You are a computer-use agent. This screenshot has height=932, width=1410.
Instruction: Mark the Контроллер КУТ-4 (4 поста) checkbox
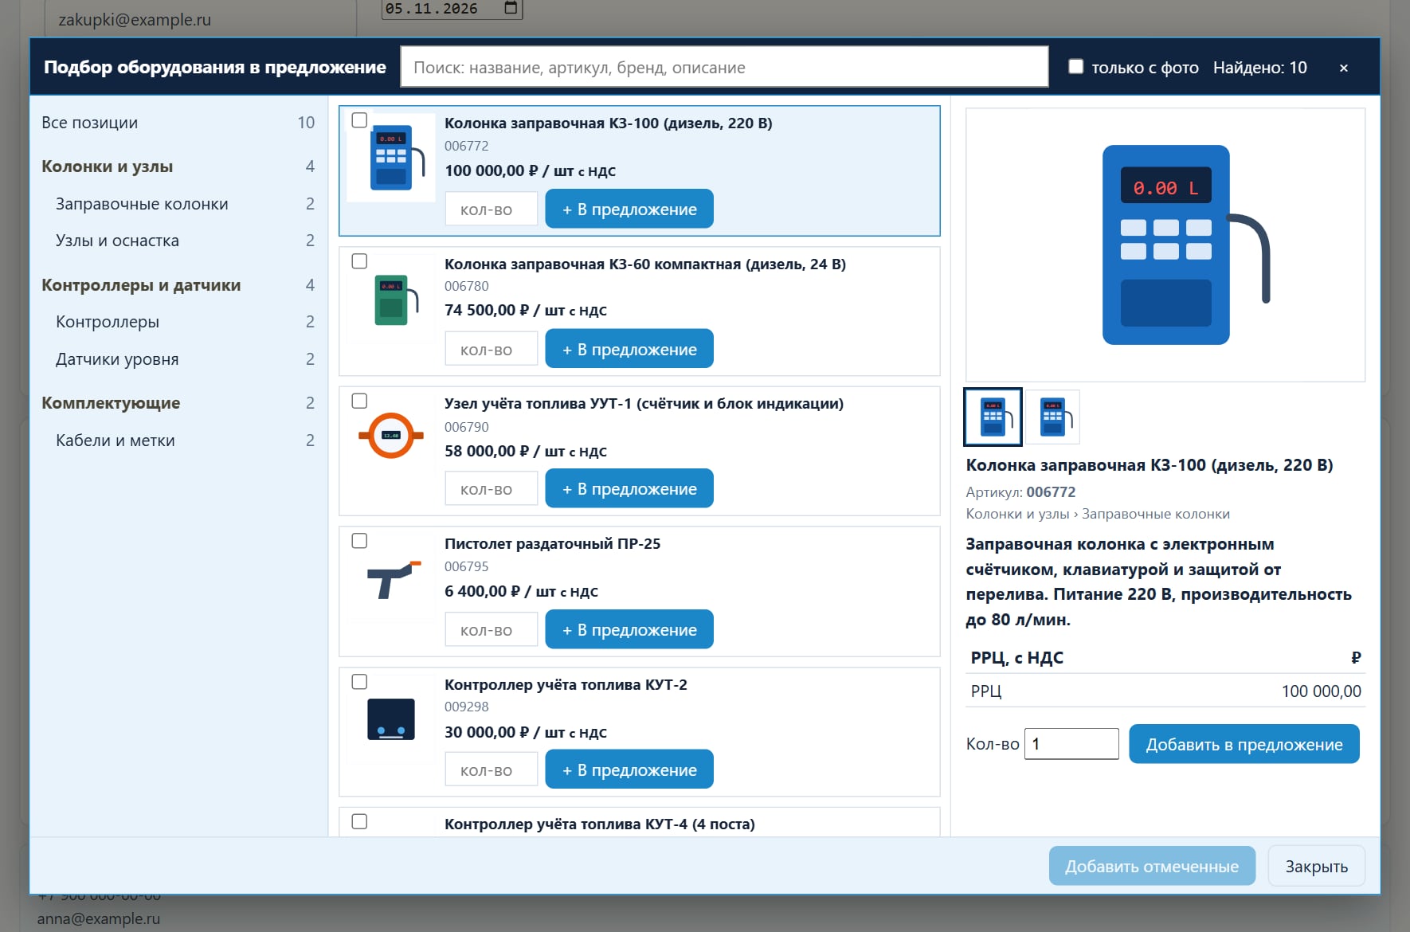(359, 821)
